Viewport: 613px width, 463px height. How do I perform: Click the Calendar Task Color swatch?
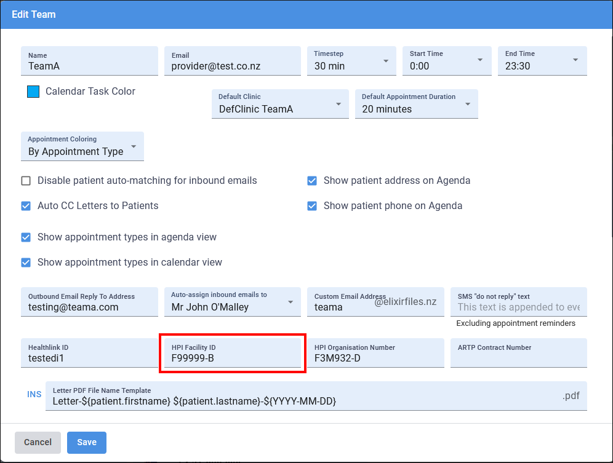click(x=33, y=92)
